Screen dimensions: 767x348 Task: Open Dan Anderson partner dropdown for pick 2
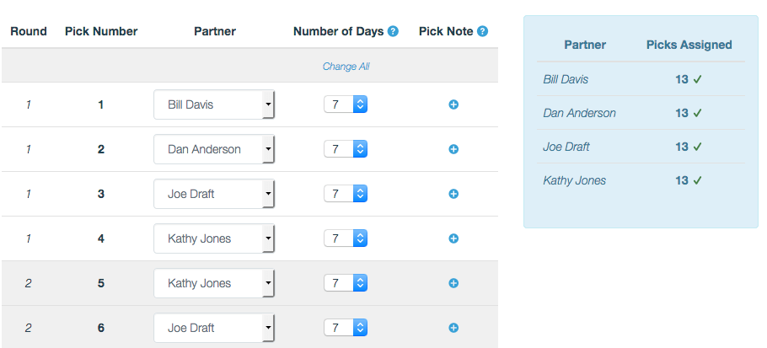point(214,149)
